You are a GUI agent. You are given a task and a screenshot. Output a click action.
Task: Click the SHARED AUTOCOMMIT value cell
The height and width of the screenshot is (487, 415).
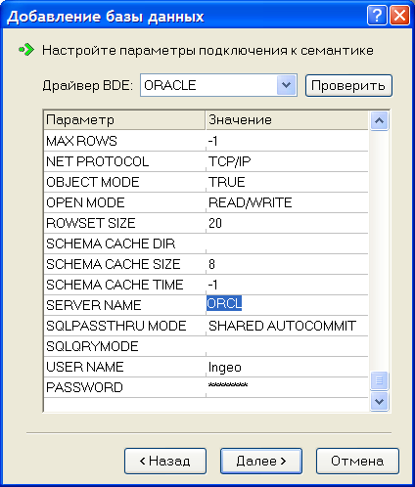[x=287, y=326]
